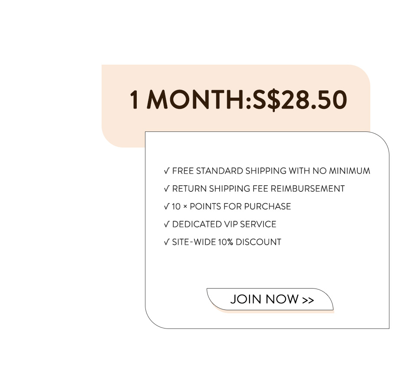The height and width of the screenshot is (371, 402).
Task: Click the checkmark beside Dedicated VIP Service
Action: tap(167, 224)
